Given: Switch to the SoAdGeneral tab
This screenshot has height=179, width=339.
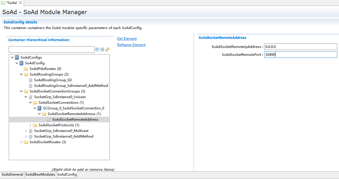Looking at the screenshot, I should pyautogui.click(x=12, y=174).
